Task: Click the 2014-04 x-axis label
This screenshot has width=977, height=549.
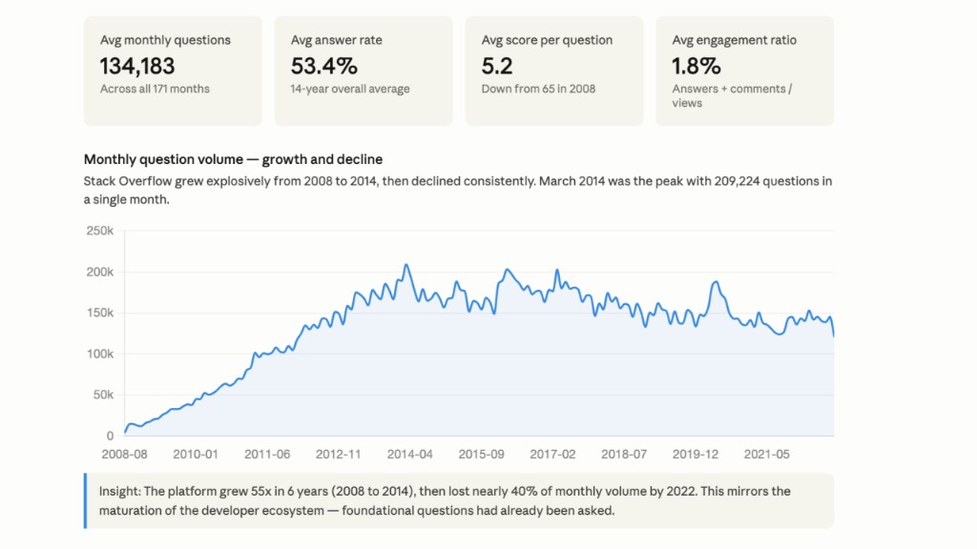Action: pyautogui.click(x=410, y=455)
